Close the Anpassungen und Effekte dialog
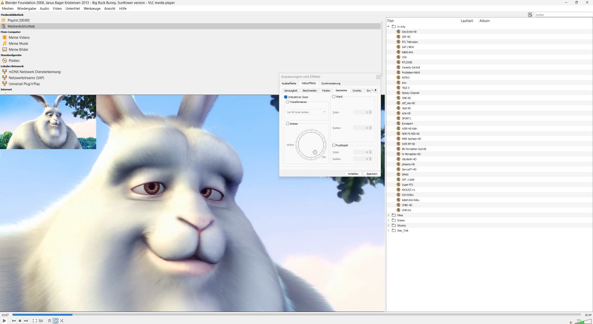 (x=378, y=76)
